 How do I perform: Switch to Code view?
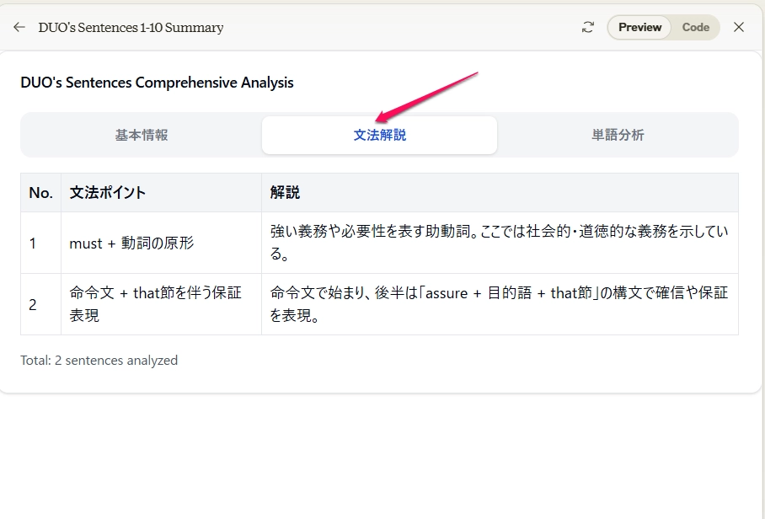pyautogui.click(x=695, y=27)
